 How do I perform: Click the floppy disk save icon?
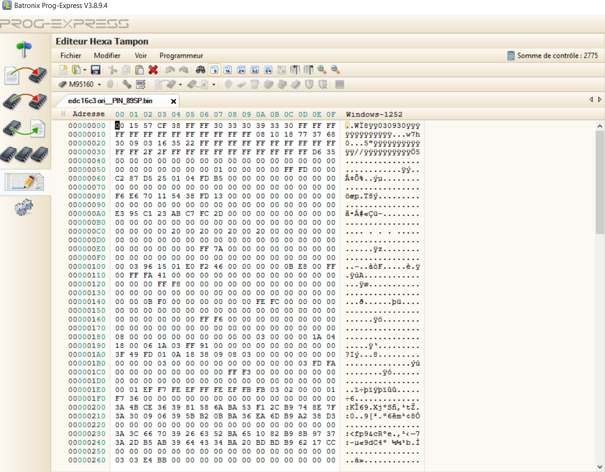point(96,70)
